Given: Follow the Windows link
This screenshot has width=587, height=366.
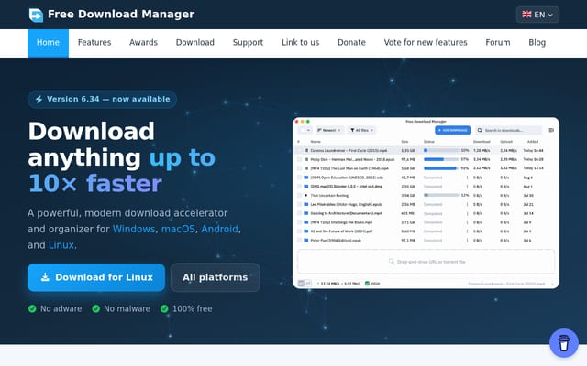Looking at the screenshot, I should pyautogui.click(x=134, y=229).
